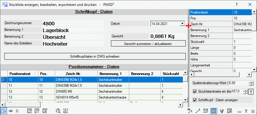Click the list icon marked with T

pyautogui.click(x=37, y=111)
